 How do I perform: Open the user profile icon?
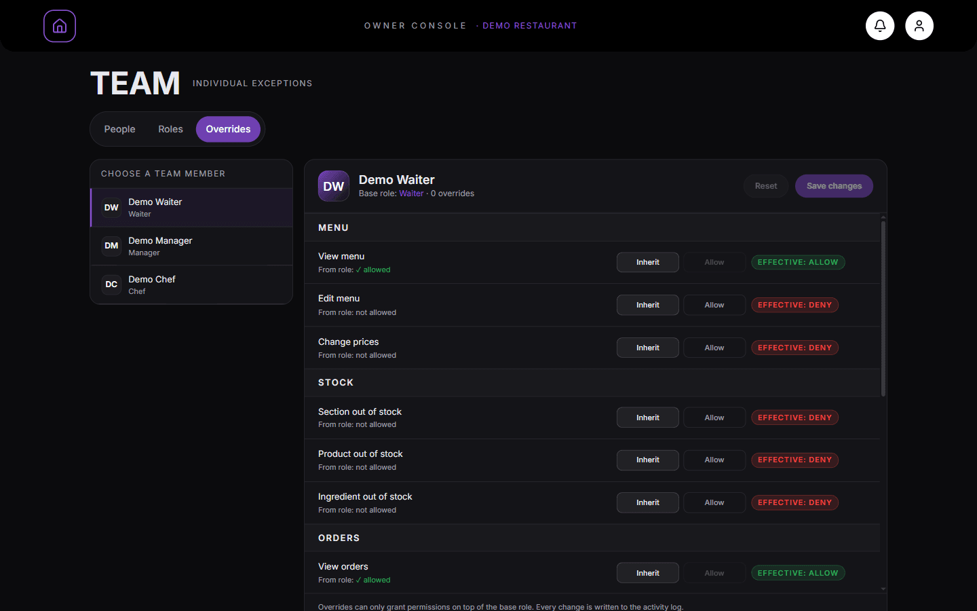click(919, 26)
